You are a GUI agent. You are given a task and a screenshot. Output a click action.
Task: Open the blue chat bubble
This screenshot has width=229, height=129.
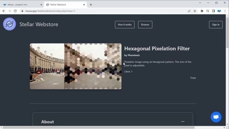216,117
